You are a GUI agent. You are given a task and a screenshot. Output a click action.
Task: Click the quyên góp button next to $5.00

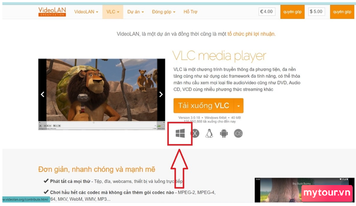[x=342, y=12]
